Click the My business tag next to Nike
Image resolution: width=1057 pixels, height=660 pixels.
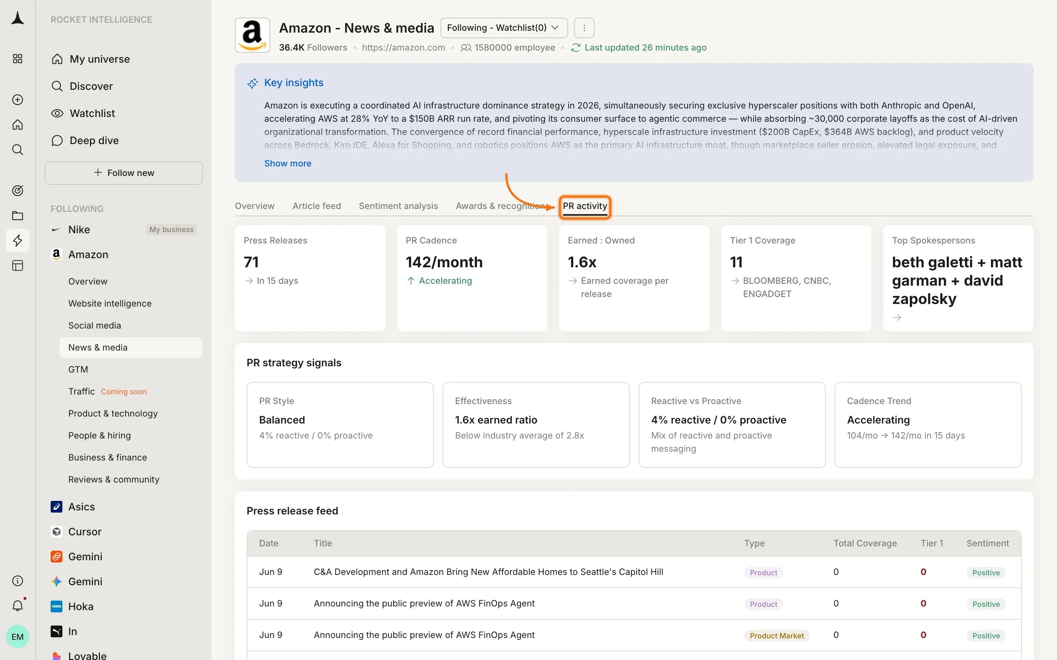(x=171, y=230)
